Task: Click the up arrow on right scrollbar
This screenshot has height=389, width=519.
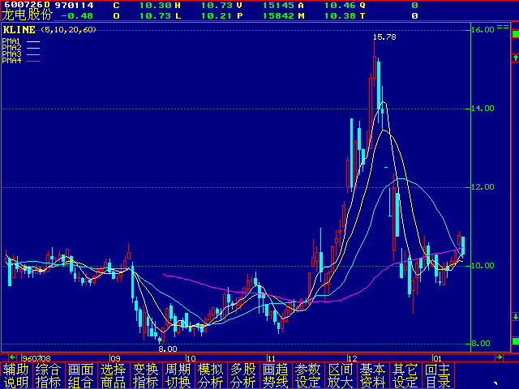Action: coord(514,58)
